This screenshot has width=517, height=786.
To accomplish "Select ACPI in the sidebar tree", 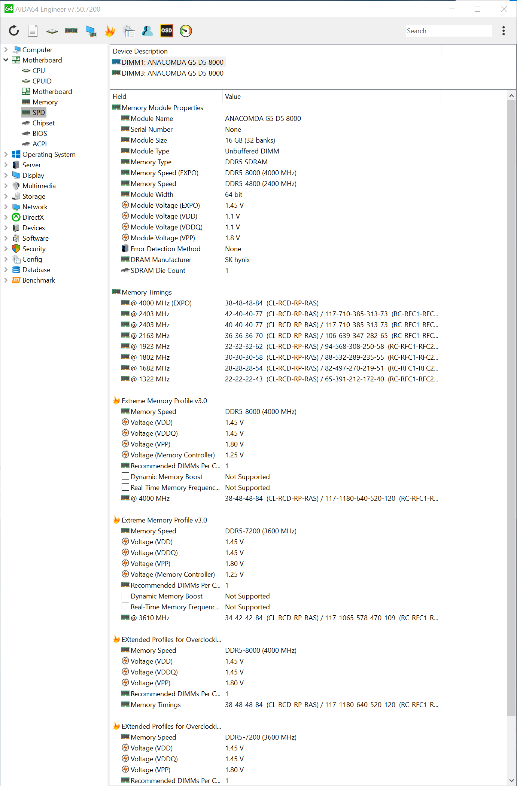I will pos(39,144).
